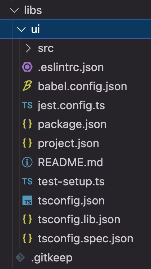This screenshot has height=269, width=151.
Task: Collapse the libs folder chevron
Action: click(14, 10)
